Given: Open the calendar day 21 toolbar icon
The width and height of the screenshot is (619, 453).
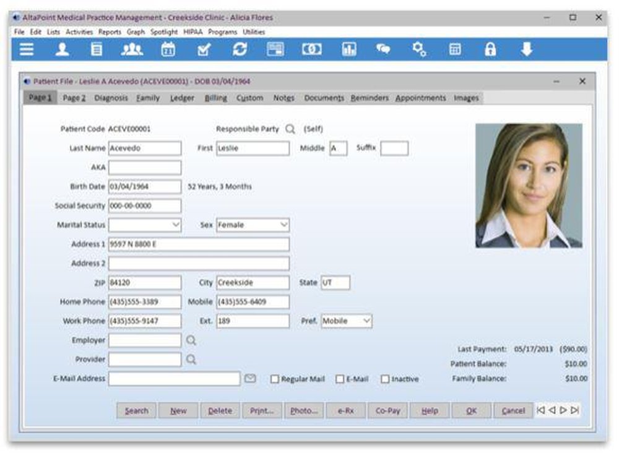Looking at the screenshot, I should 168,50.
